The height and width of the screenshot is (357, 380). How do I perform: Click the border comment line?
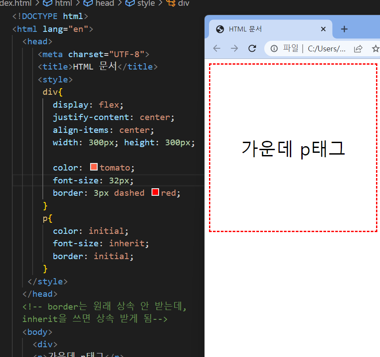point(104,313)
